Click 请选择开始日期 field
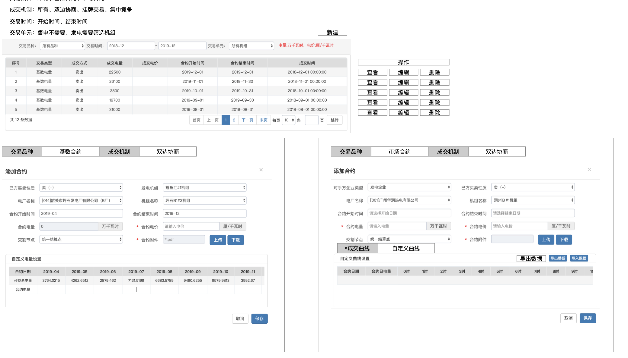The width and height of the screenshot is (628, 358). coord(409,213)
